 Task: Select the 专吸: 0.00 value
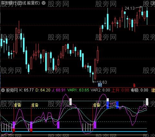(x=139, y=90)
